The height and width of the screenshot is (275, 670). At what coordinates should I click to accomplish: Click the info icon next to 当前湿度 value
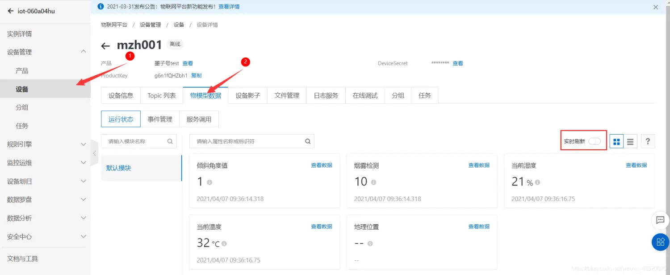(x=538, y=182)
